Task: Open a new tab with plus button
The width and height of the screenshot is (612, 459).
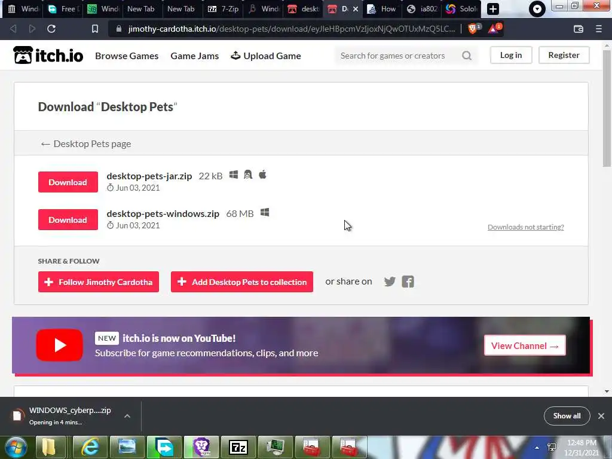Action: pos(493,9)
